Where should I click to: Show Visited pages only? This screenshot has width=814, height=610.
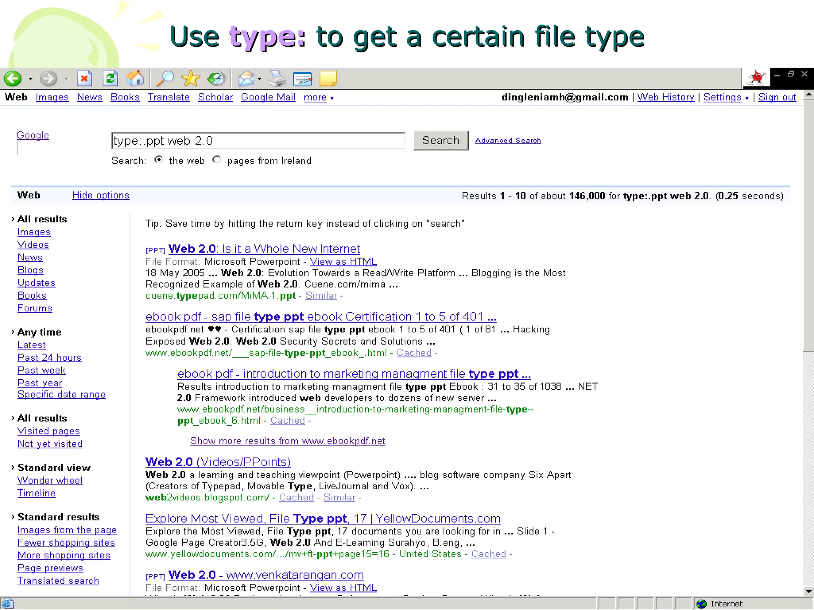click(48, 431)
